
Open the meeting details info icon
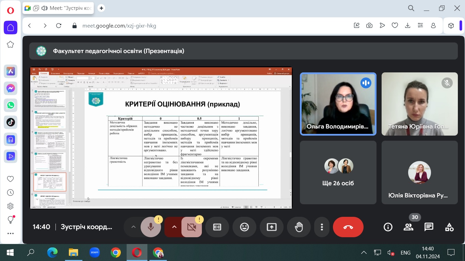[x=388, y=227]
